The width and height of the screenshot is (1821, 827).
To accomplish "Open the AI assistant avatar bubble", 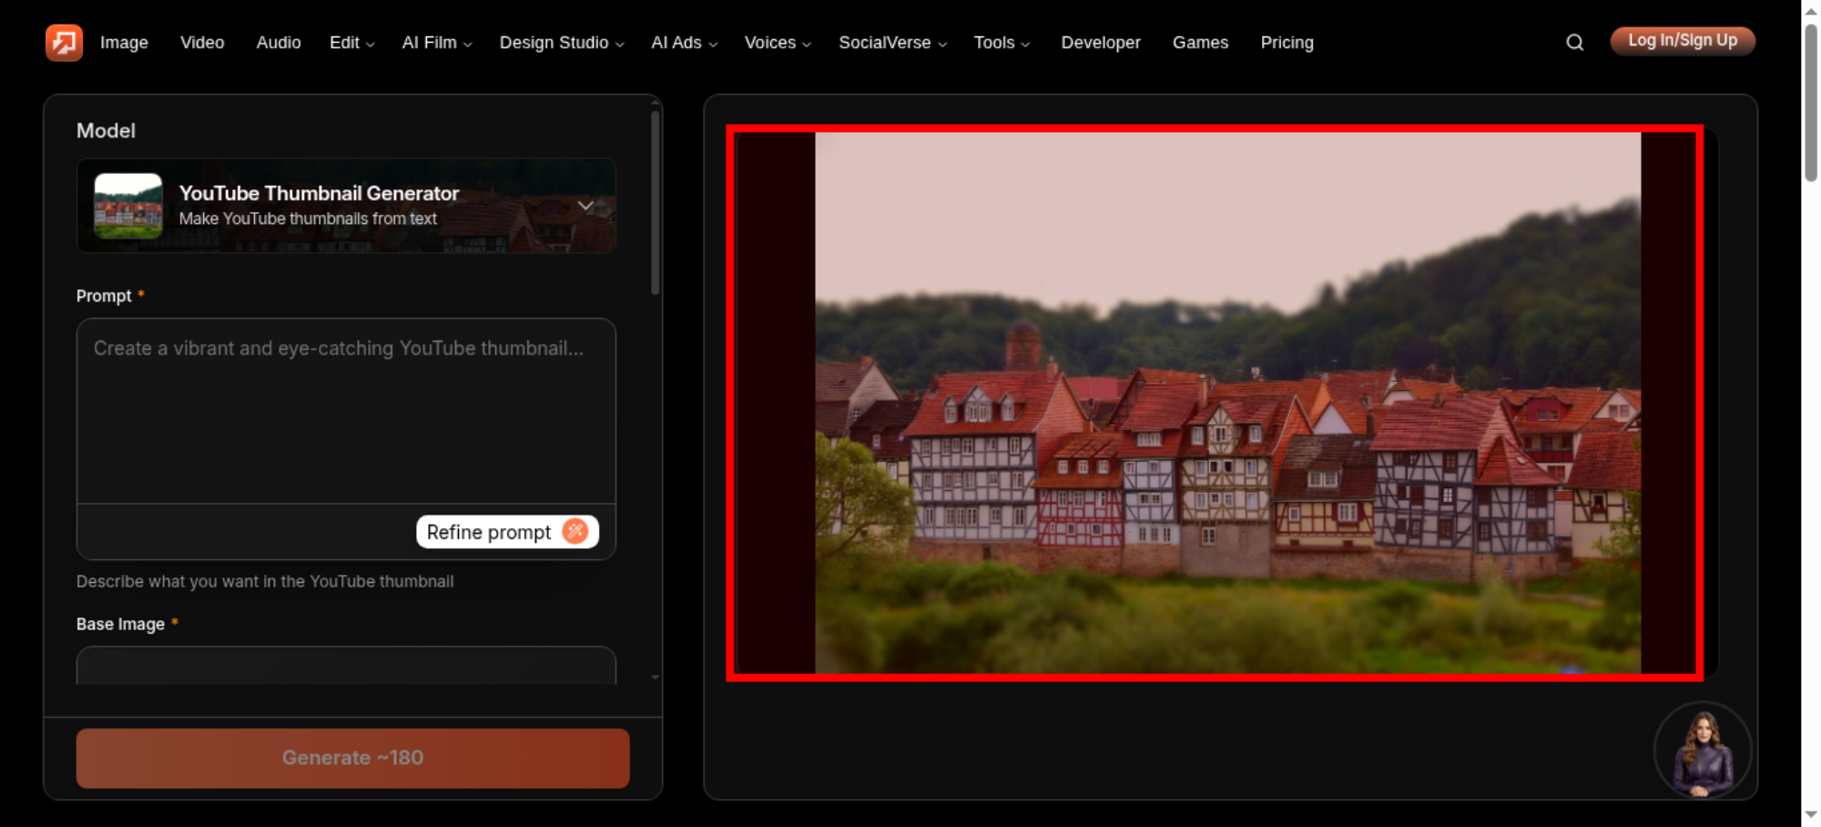I will click(1703, 751).
